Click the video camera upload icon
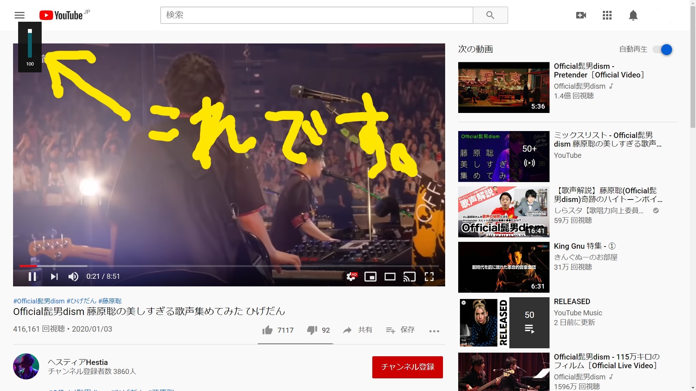 tap(581, 15)
